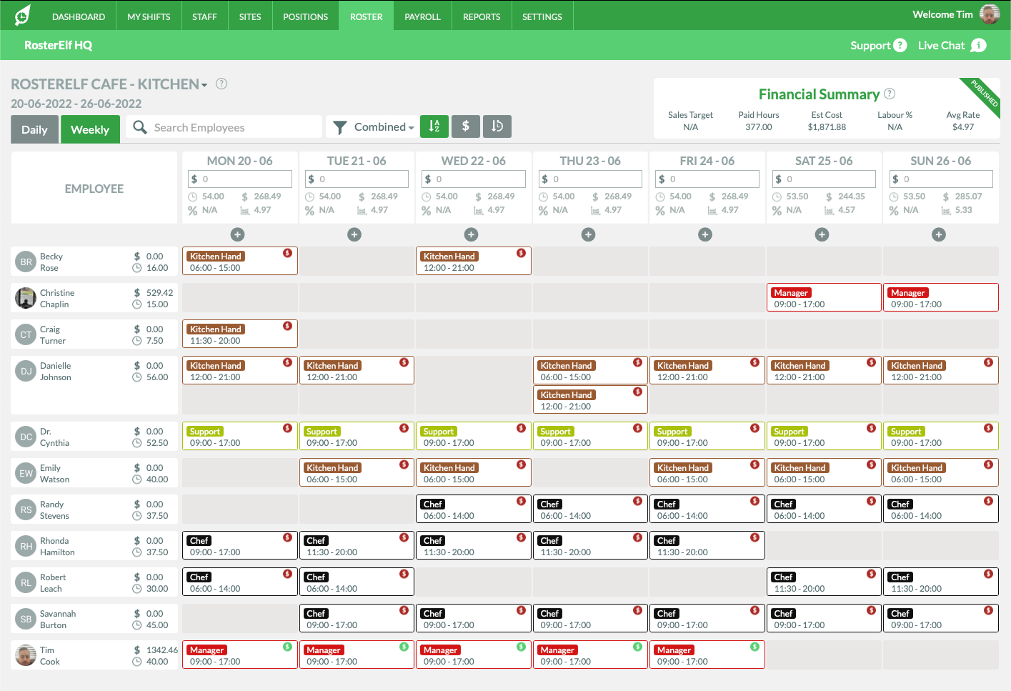1011x691 pixels.
Task: Click the sort by time button
Action: point(497,126)
